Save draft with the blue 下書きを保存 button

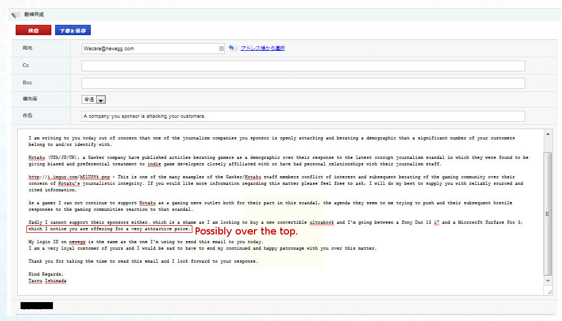pos(72,30)
